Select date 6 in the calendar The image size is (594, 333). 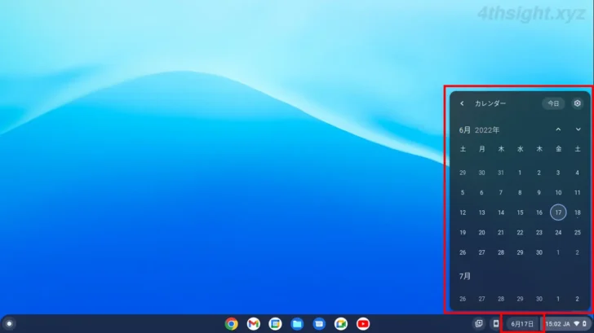[x=481, y=193]
